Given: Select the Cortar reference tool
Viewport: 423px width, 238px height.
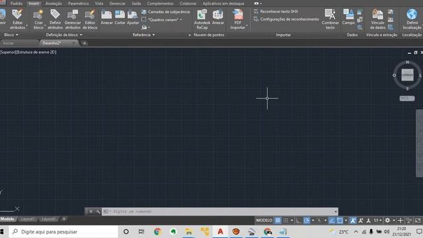Looking at the screenshot, I should pyautogui.click(x=120, y=17).
